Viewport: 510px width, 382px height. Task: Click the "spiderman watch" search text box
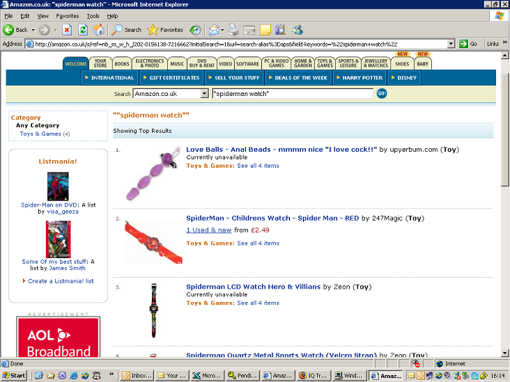(x=293, y=93)
